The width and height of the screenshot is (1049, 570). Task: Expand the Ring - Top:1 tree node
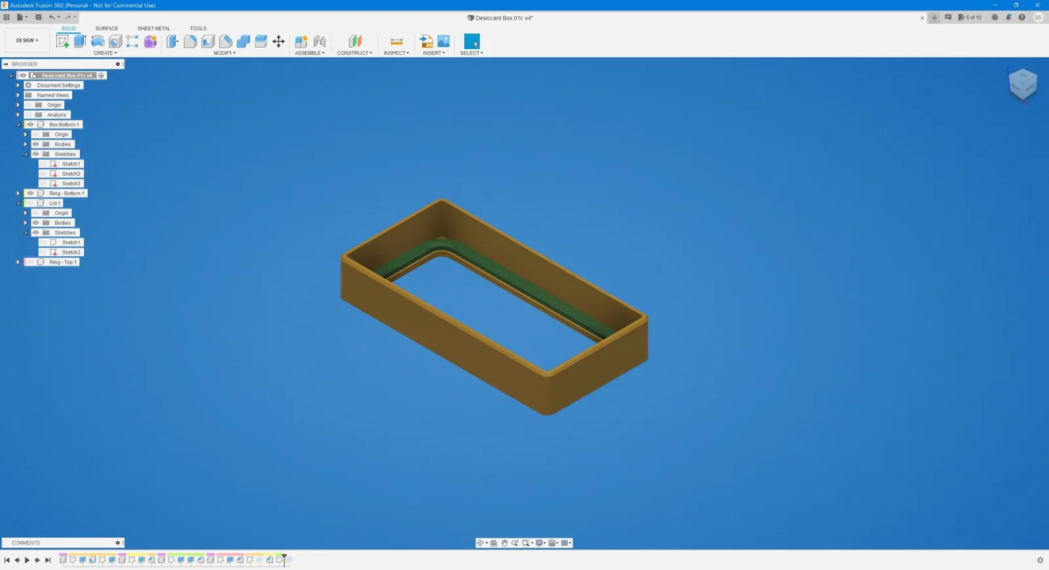(18, 262)
